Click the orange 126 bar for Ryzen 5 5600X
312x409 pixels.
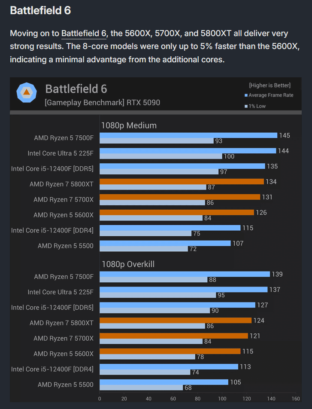(176, 212)
